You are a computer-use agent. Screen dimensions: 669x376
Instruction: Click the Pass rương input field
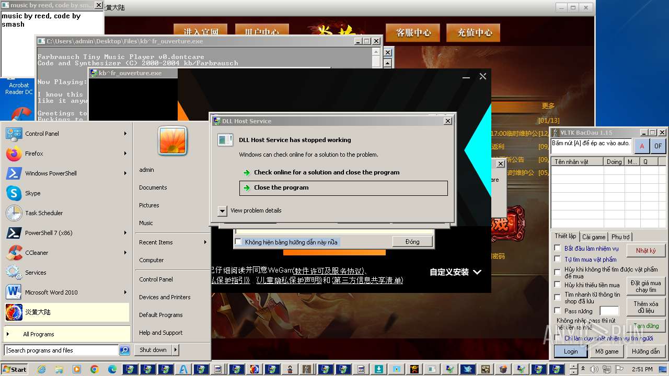[x=609, y=311]
